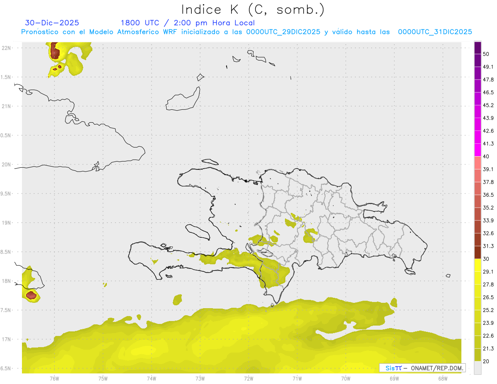The width and height of the screenshot is (497, 384).
Task: Click the color bar value "50"
Action: (x=486, y=54)
